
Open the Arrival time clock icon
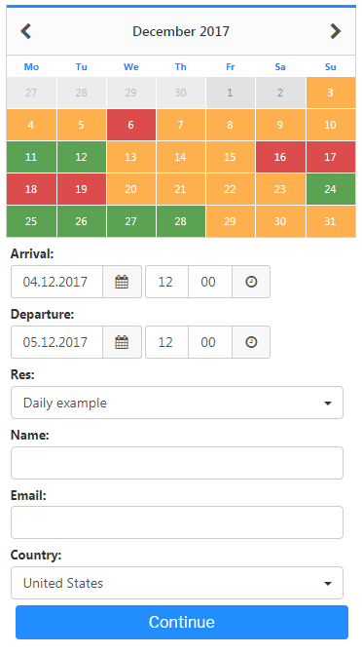coord(251,282)
